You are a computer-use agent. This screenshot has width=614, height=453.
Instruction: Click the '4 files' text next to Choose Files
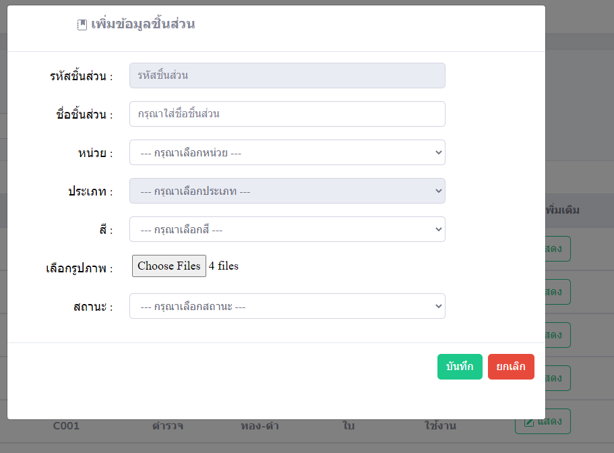pyautogui.click(x=223, y=266)
